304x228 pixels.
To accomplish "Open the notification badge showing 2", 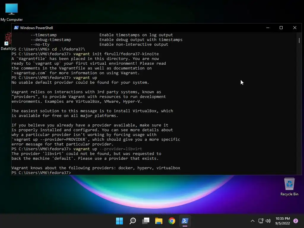I will coord(296,221).
